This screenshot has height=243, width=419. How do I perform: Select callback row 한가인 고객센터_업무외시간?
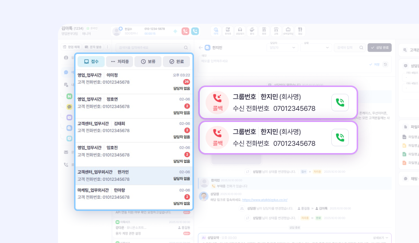(x=134, y=176)
